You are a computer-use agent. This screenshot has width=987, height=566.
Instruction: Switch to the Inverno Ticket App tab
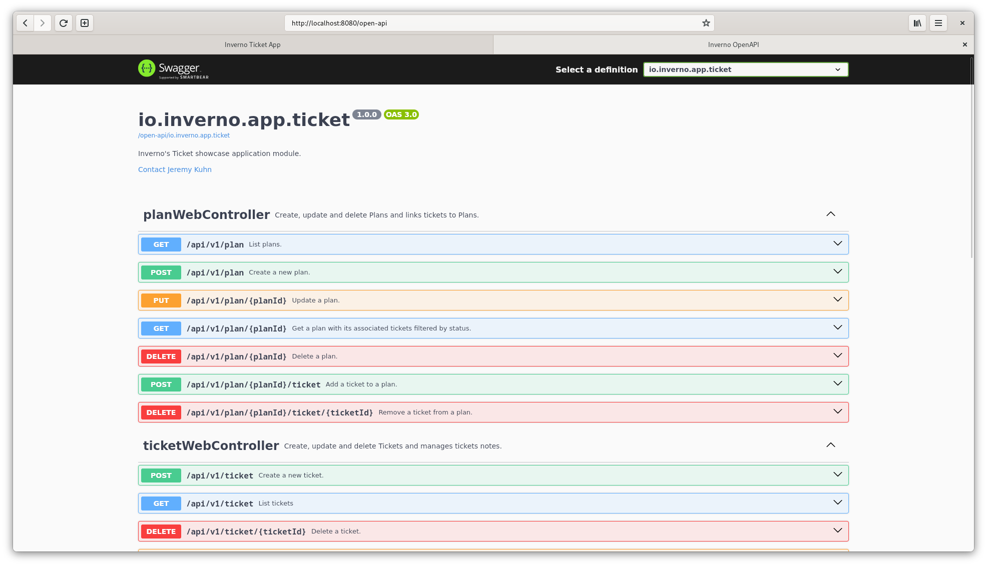253,44
